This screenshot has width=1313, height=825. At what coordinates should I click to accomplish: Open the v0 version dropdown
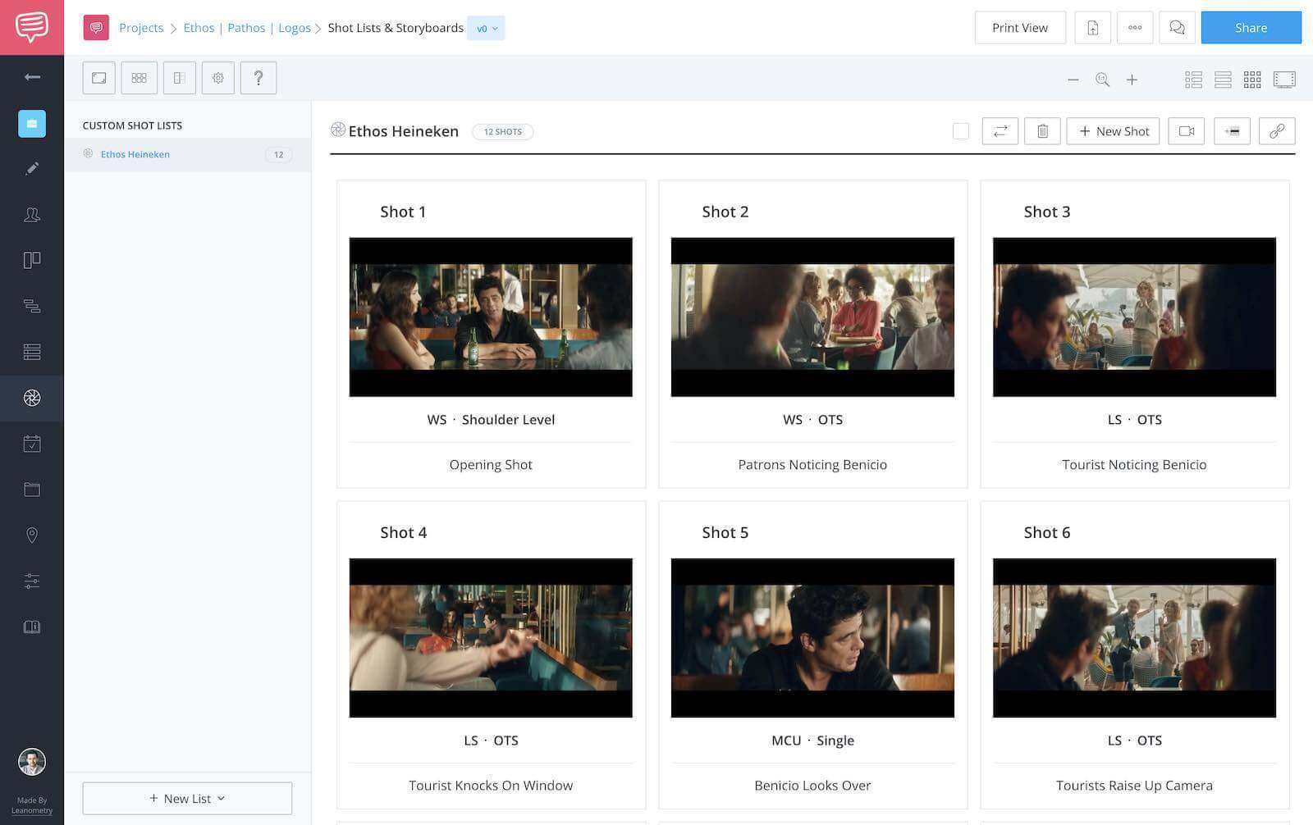[487, 28]
